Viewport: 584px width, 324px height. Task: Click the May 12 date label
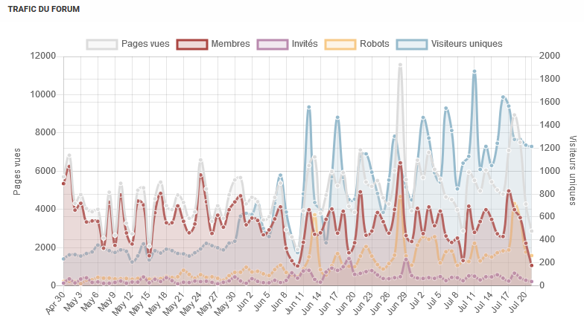coord(124,303)
